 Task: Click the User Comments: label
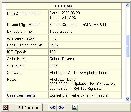22,95
